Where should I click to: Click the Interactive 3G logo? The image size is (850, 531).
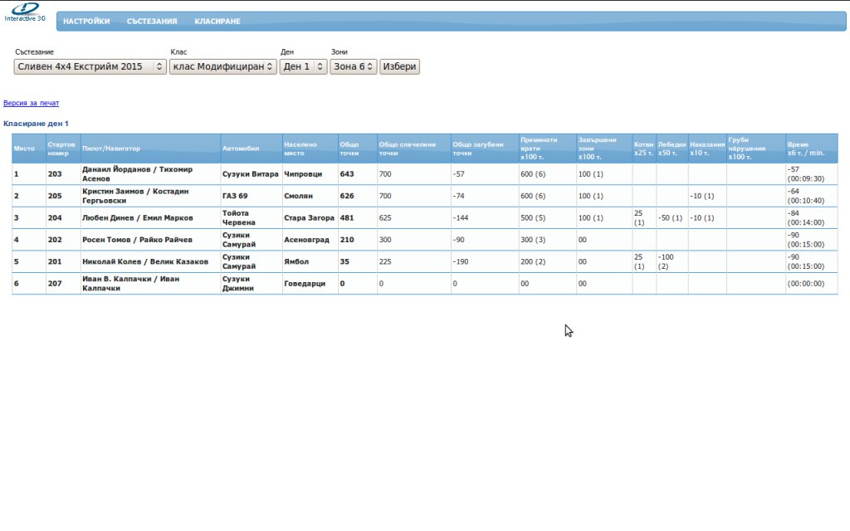click(25, 12)
